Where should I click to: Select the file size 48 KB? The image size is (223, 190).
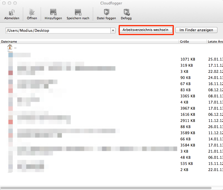185,157
